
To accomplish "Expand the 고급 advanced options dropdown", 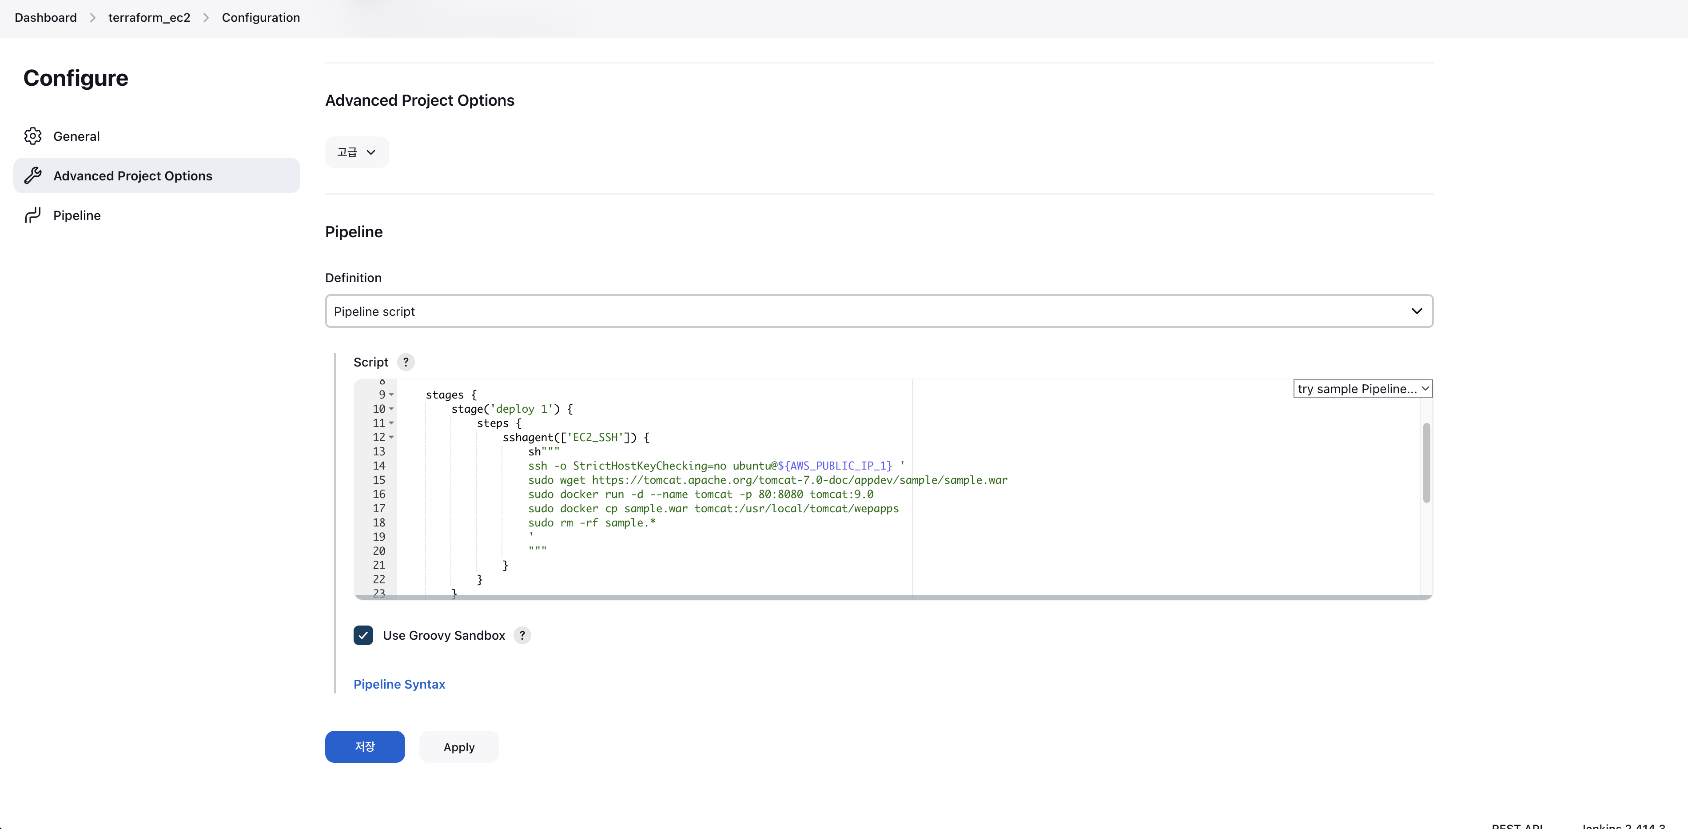I will (356, 152).
